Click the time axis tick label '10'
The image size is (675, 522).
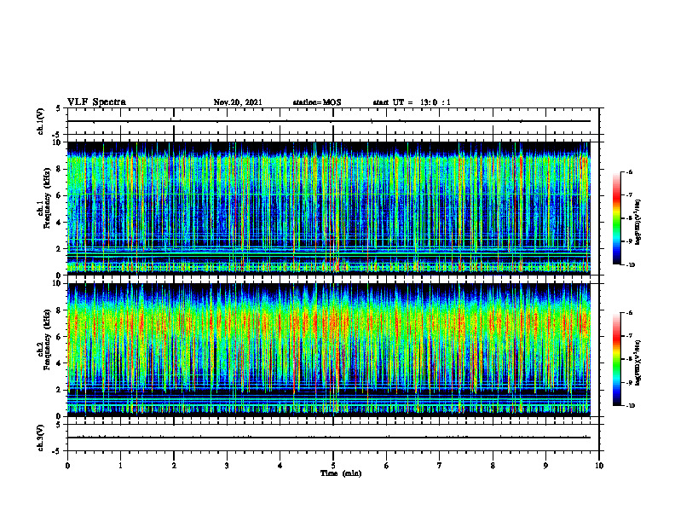coord(599,466)
